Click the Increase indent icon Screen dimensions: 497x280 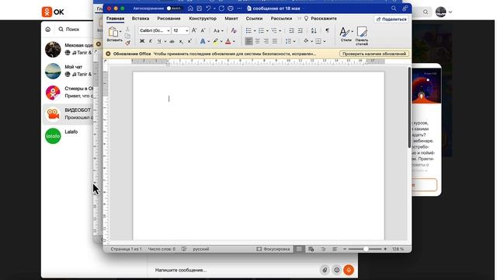click(301, 31)
